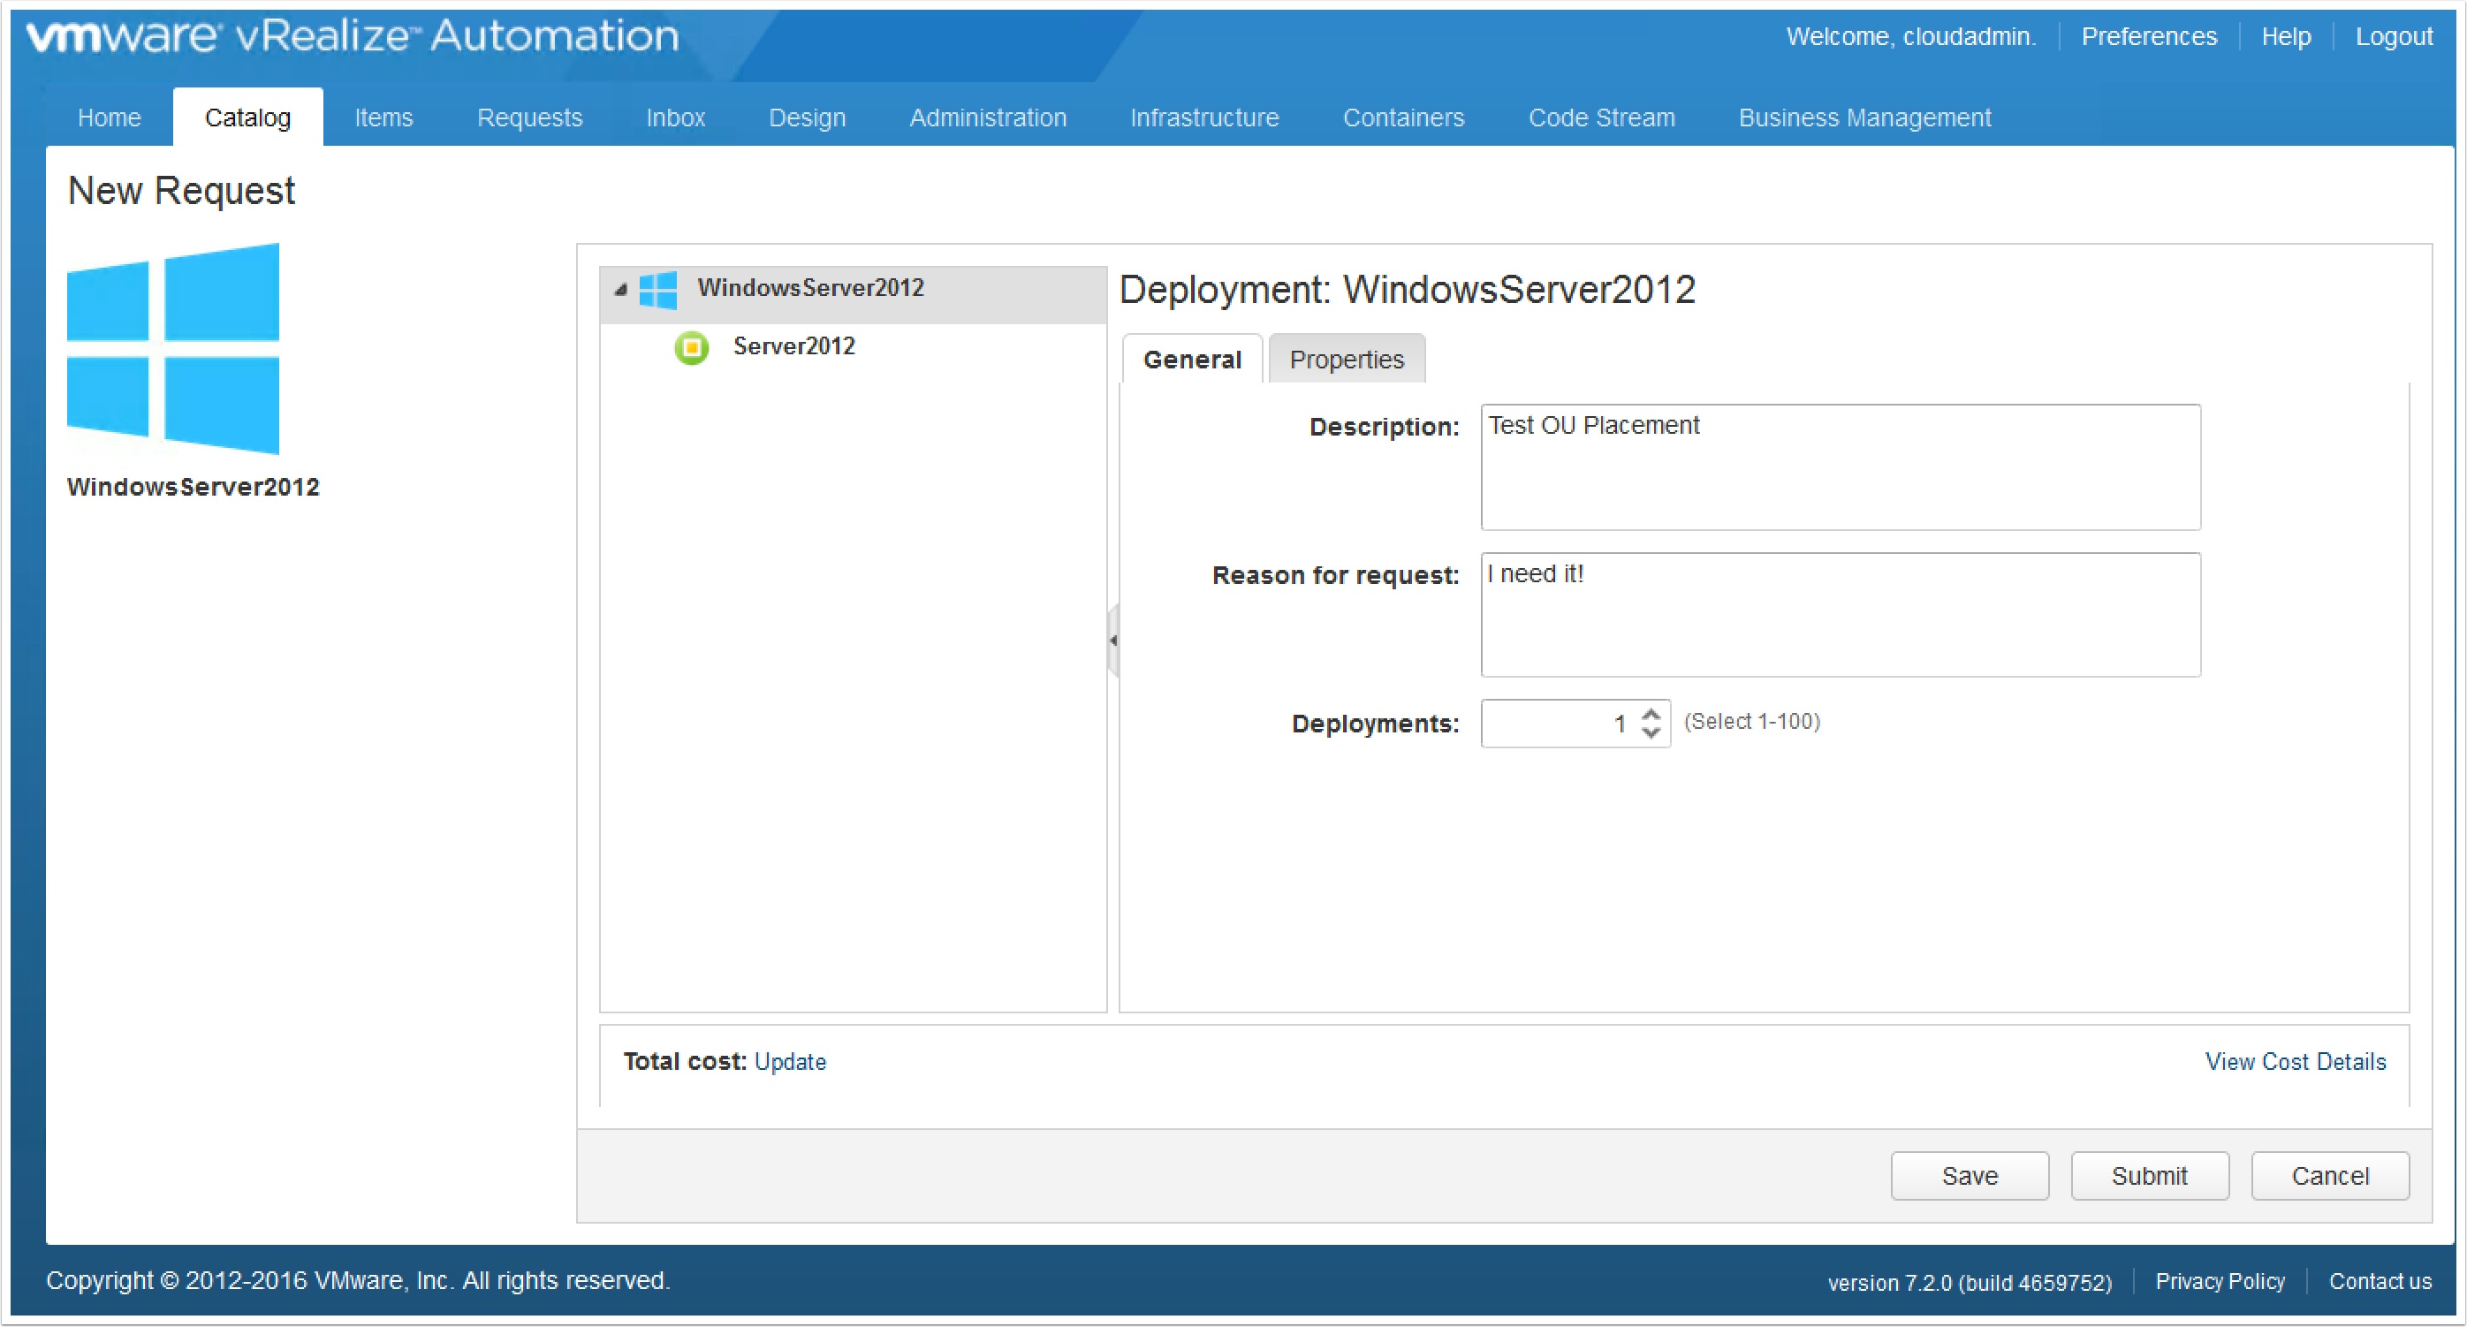Screen dimensions: 2467x1327
Task: Open Preferences in the header
Action: (2149, 36)
